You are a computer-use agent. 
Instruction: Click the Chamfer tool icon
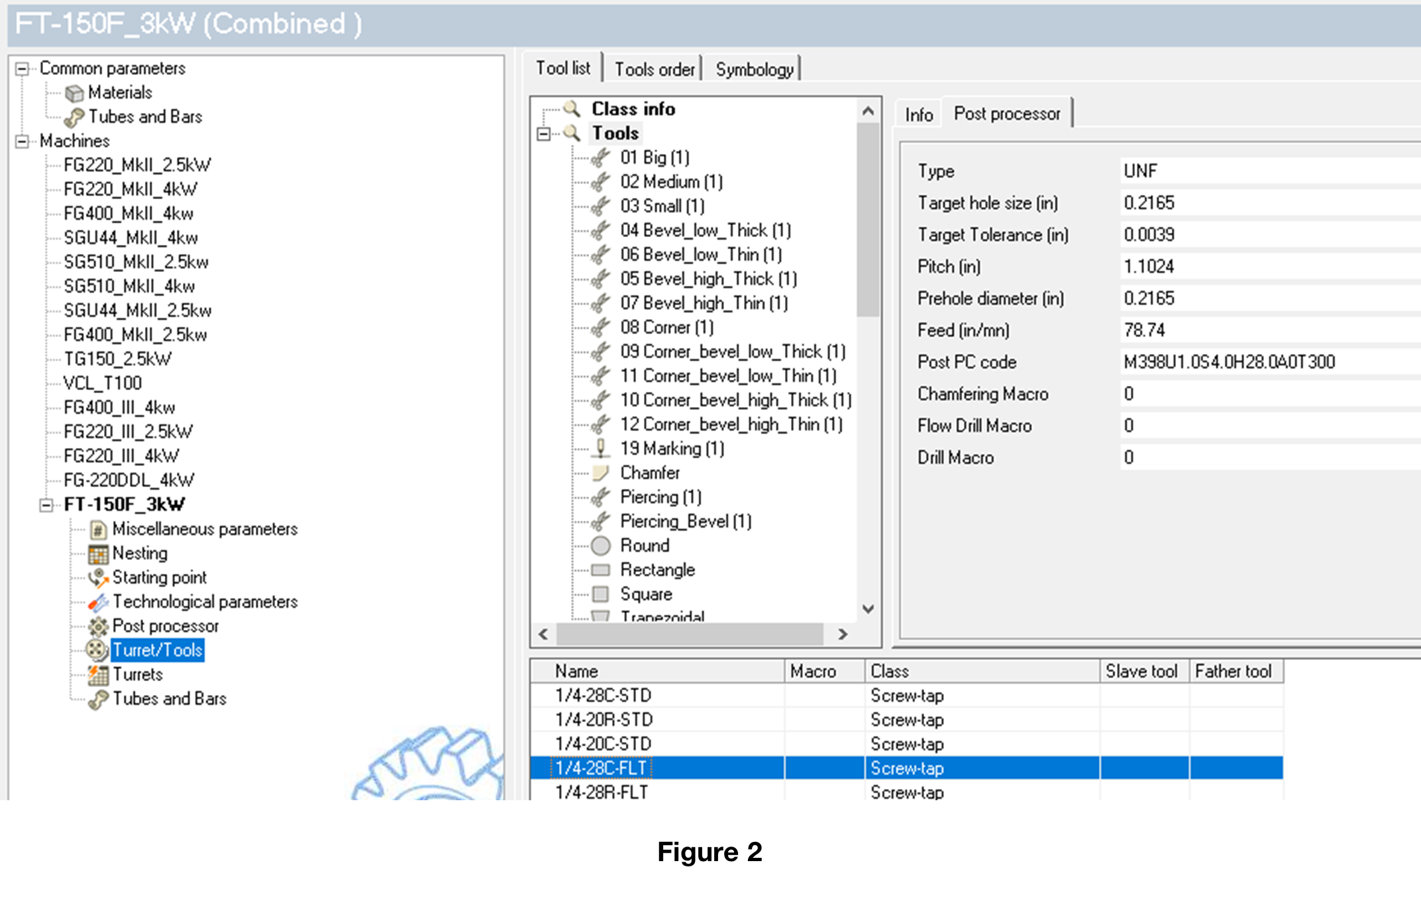point(600,473)
